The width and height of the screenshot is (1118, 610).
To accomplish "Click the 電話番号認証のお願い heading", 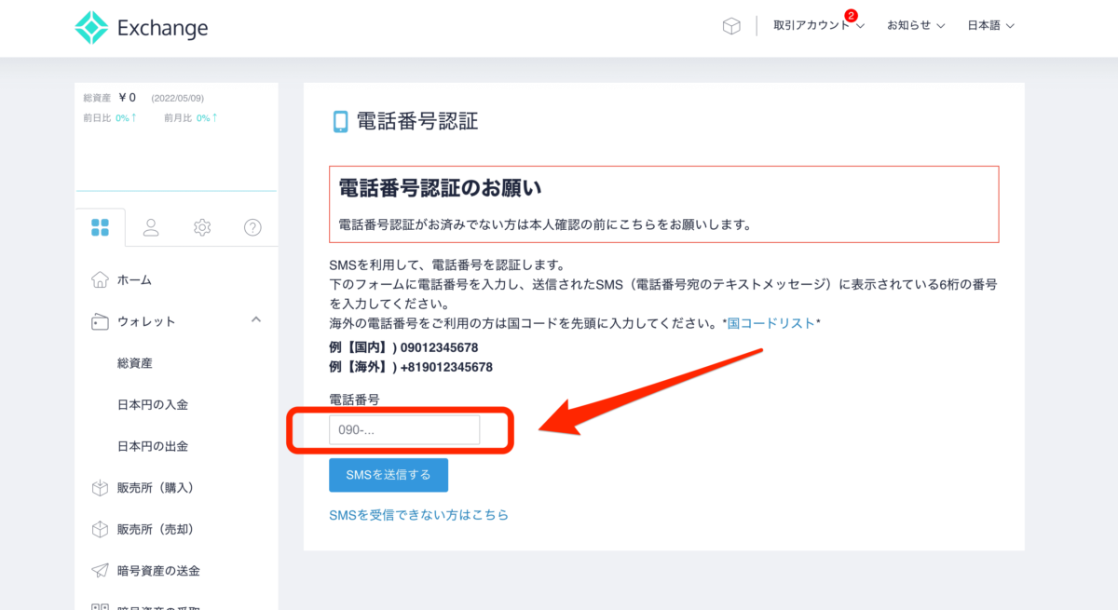I will click(x=440, y=188).
